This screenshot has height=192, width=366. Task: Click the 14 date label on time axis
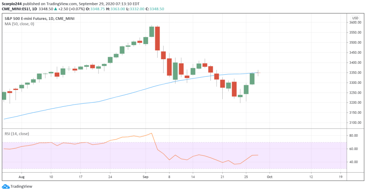193,177
